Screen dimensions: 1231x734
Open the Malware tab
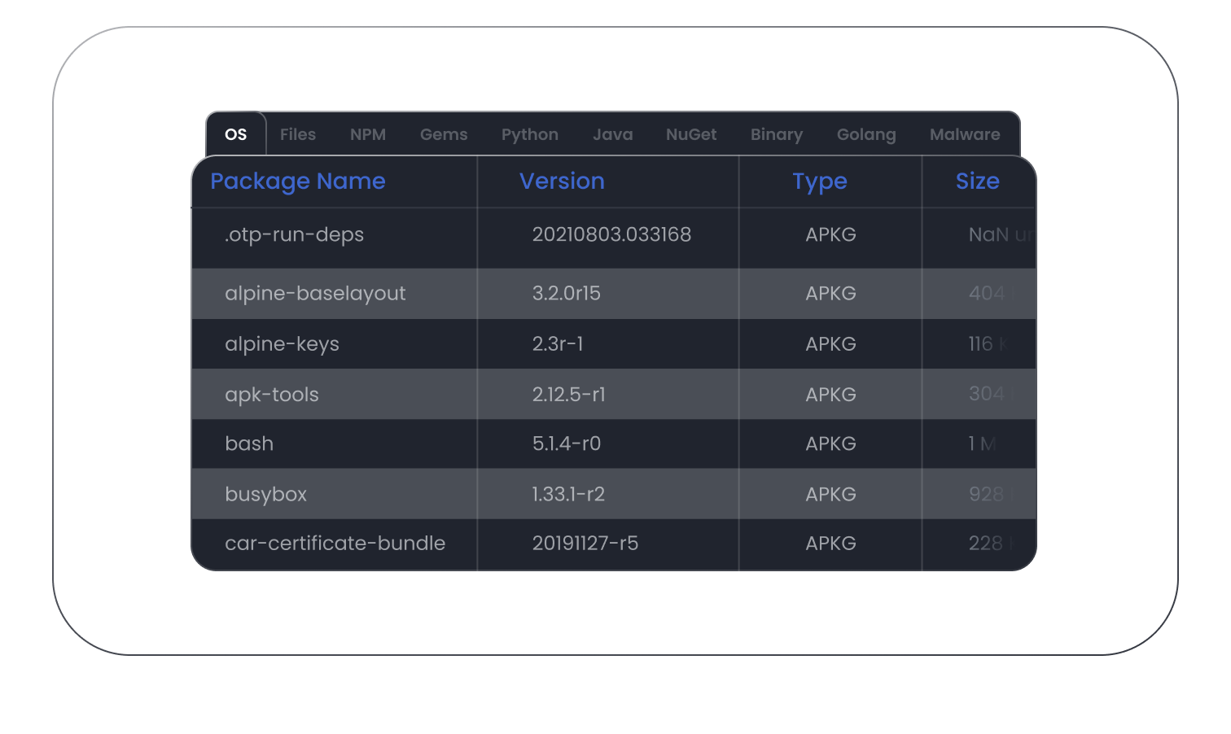point(965,134)
